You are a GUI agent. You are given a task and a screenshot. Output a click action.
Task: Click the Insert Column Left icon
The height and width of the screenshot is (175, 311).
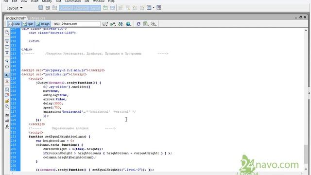[135, 8]
